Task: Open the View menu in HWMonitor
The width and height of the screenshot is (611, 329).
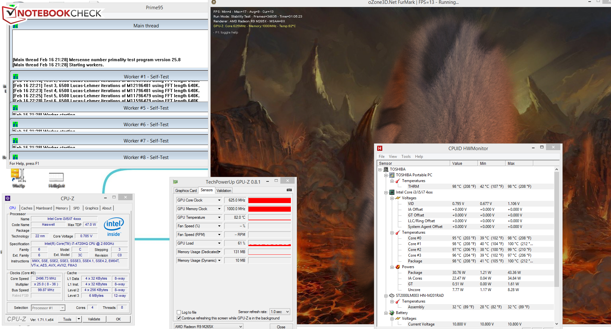Action: tap(393, 157)
